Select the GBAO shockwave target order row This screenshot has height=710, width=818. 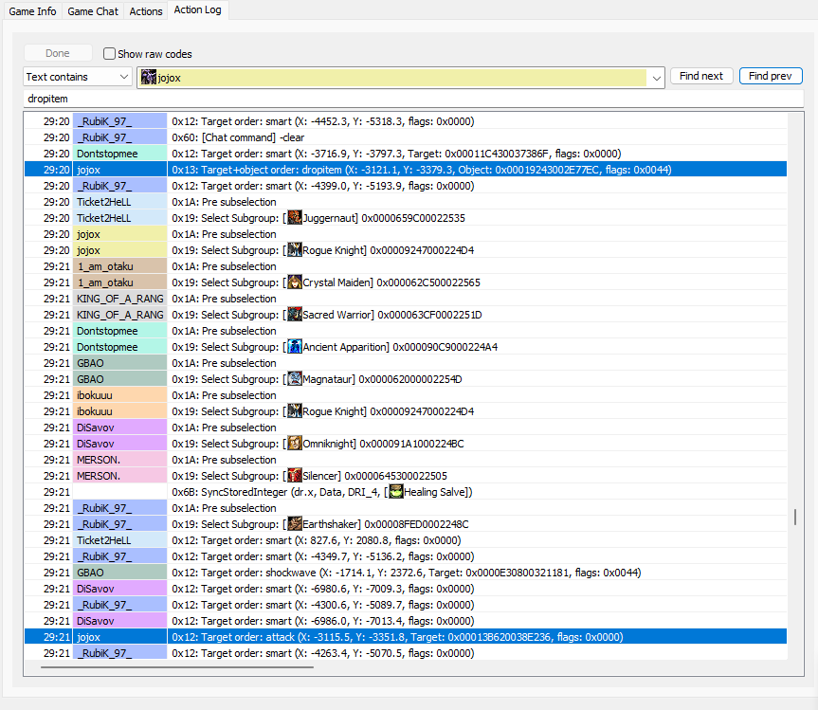(x=406, y=573)
